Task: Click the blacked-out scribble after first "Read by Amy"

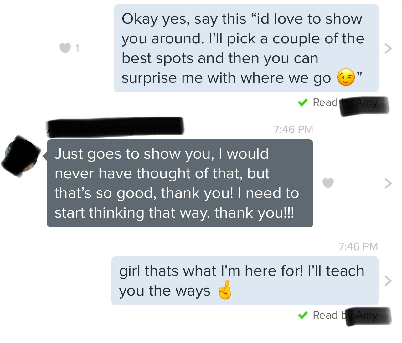Action: 365,106
